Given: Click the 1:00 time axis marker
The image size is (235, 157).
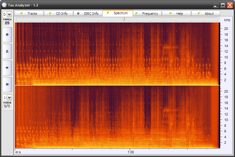Looking at the screenshot, I should [131, 152].
